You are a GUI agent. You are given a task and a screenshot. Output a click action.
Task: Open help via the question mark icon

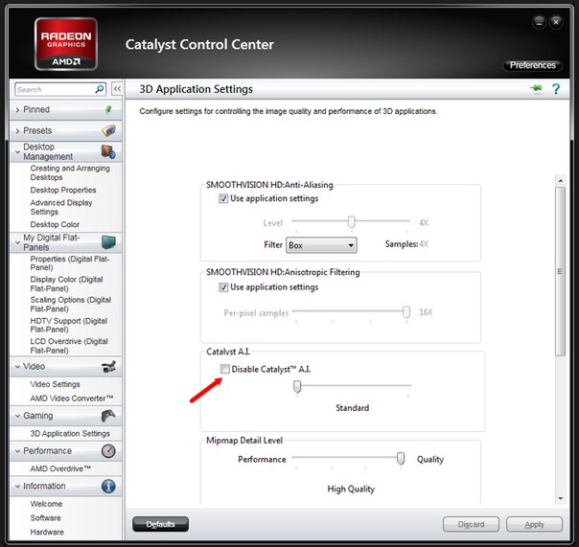click(556, 89)
